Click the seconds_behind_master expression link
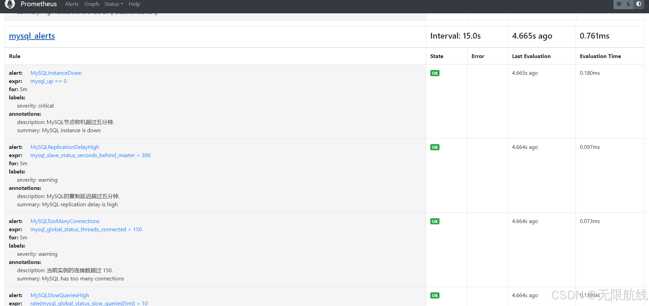 90,155
